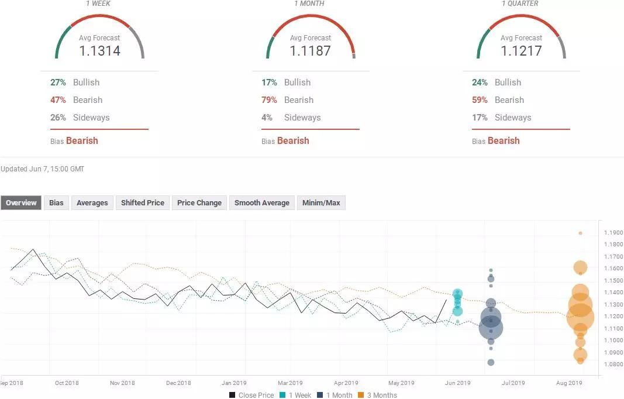
Task: Switch to Smooth Average view
Action: tap(261, 203)
